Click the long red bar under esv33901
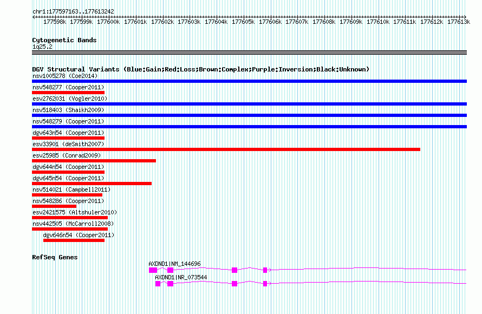The width and height of the screenshot is (482, 314). pyautogui.click(x=226, y=149)
